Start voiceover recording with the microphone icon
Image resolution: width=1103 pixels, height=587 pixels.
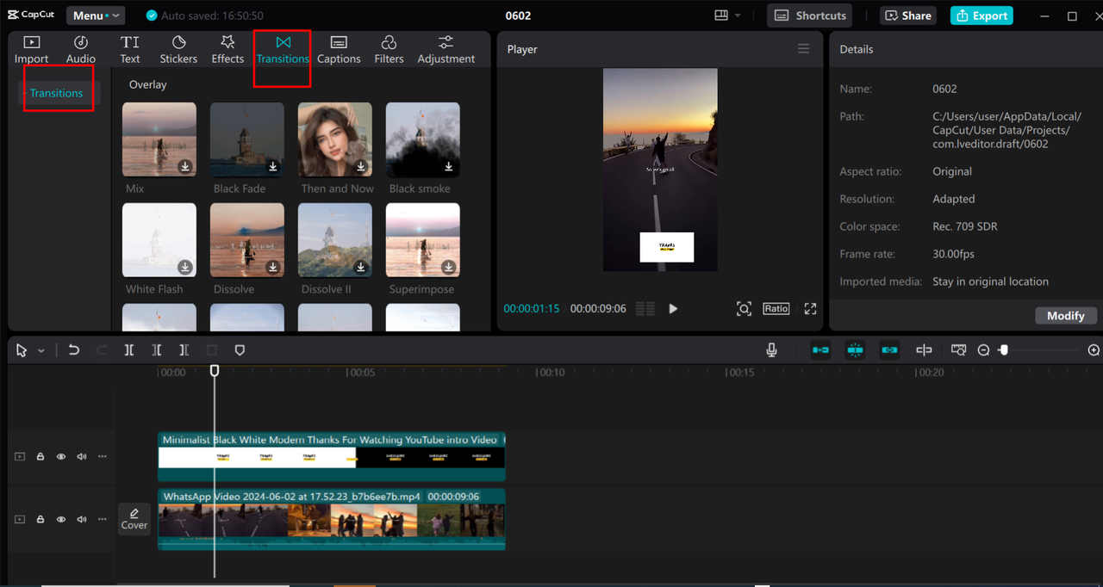pos(772,350)
